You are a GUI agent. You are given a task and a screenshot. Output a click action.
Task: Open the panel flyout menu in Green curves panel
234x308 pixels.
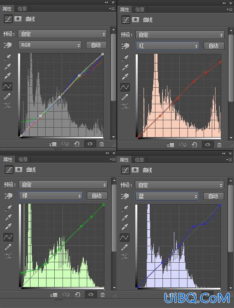(112, 159)
